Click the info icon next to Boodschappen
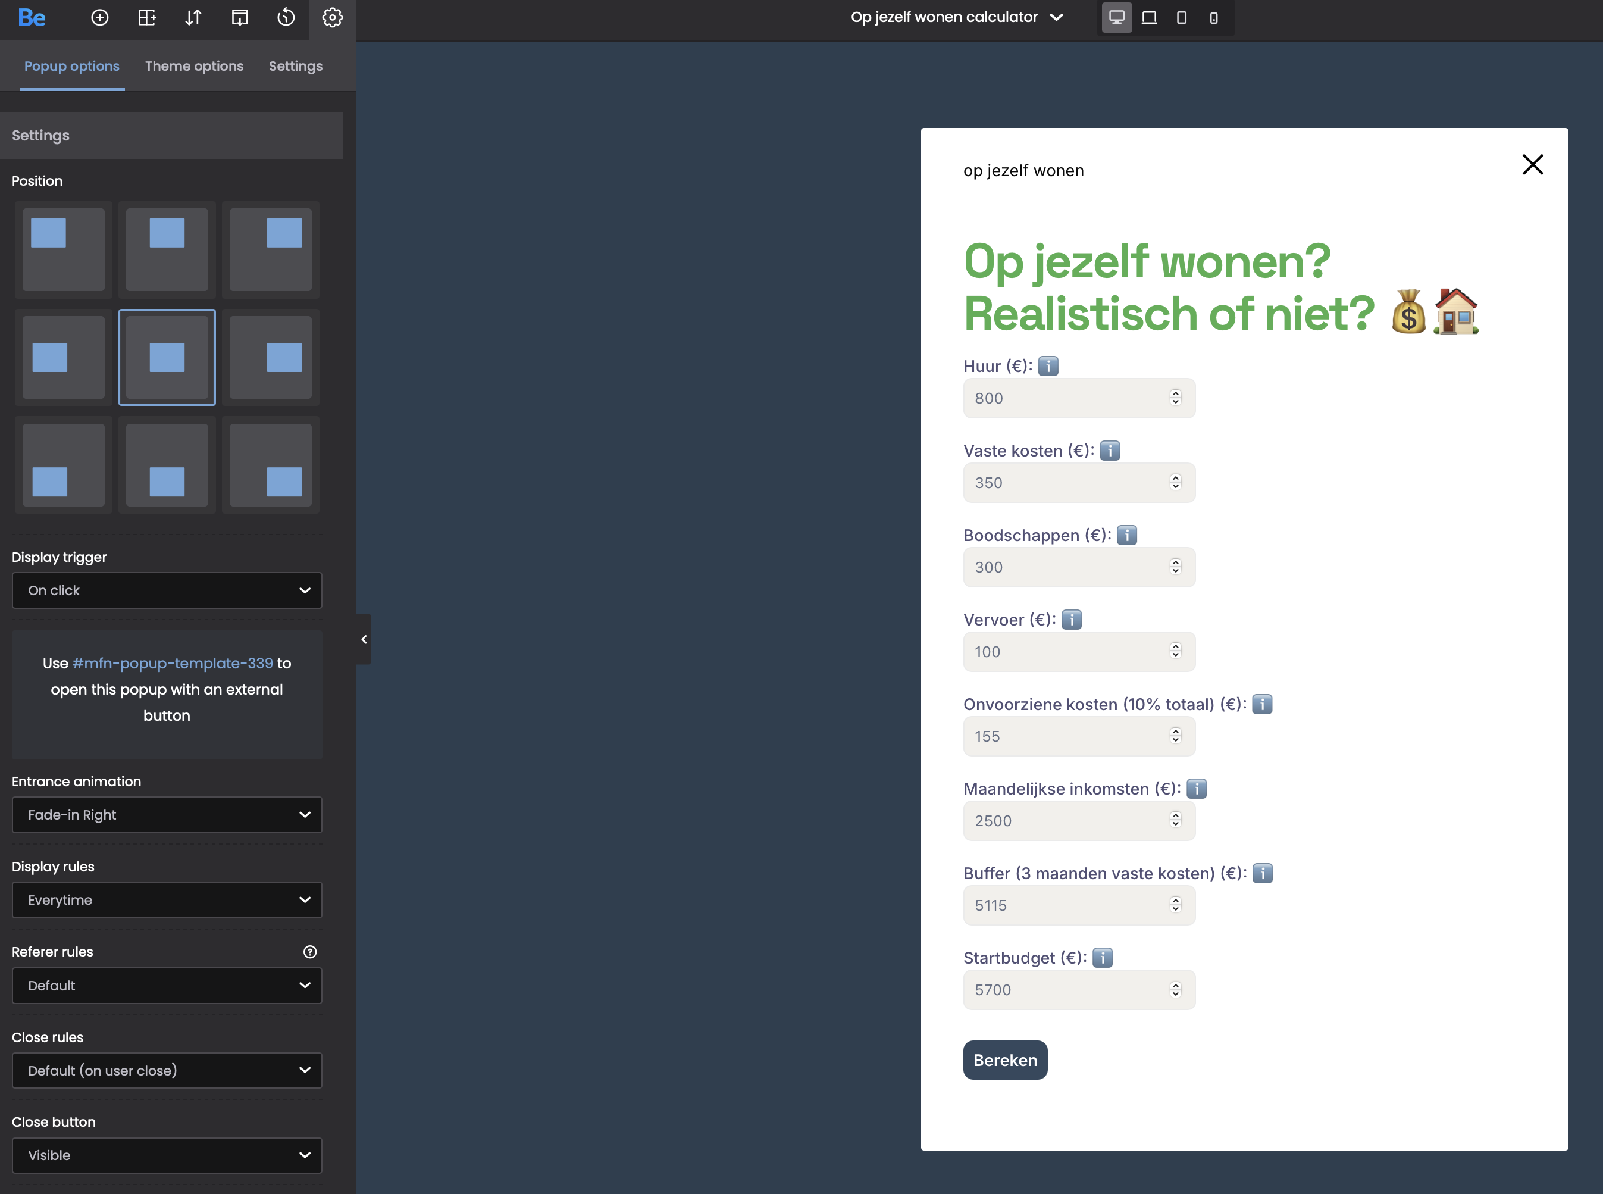The image size is (1603, 1194). click(x=1127, y=536)
